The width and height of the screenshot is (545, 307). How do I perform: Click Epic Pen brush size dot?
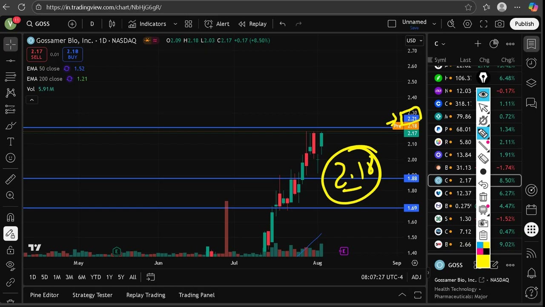coord(483,171)
